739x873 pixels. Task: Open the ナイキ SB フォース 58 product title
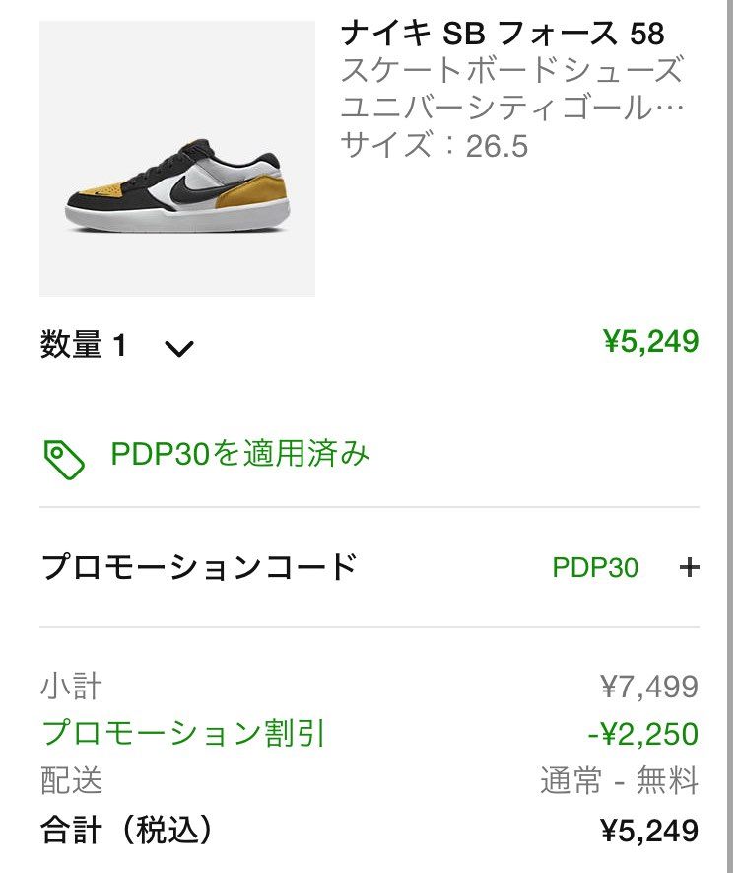[x=503, y=35]
